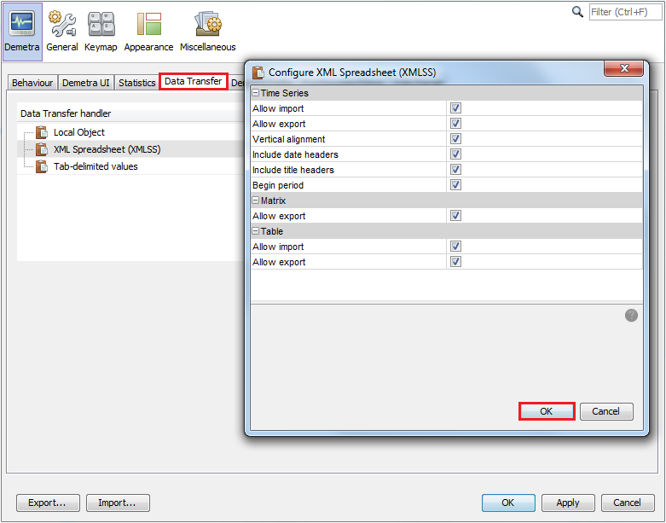666x523 pixels.
Task: Toggle the Begin period checkbox
Action: pyautogui.click(x=455, y=185)
